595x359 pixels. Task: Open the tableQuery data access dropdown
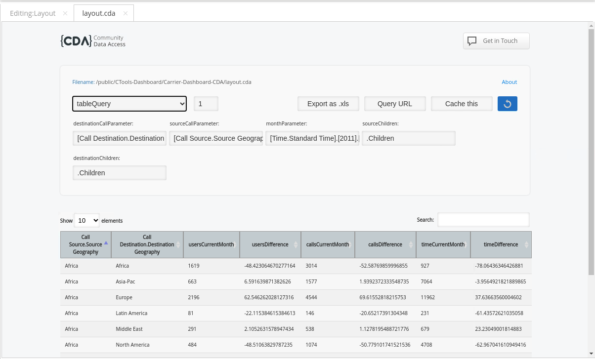click(129, 104)
